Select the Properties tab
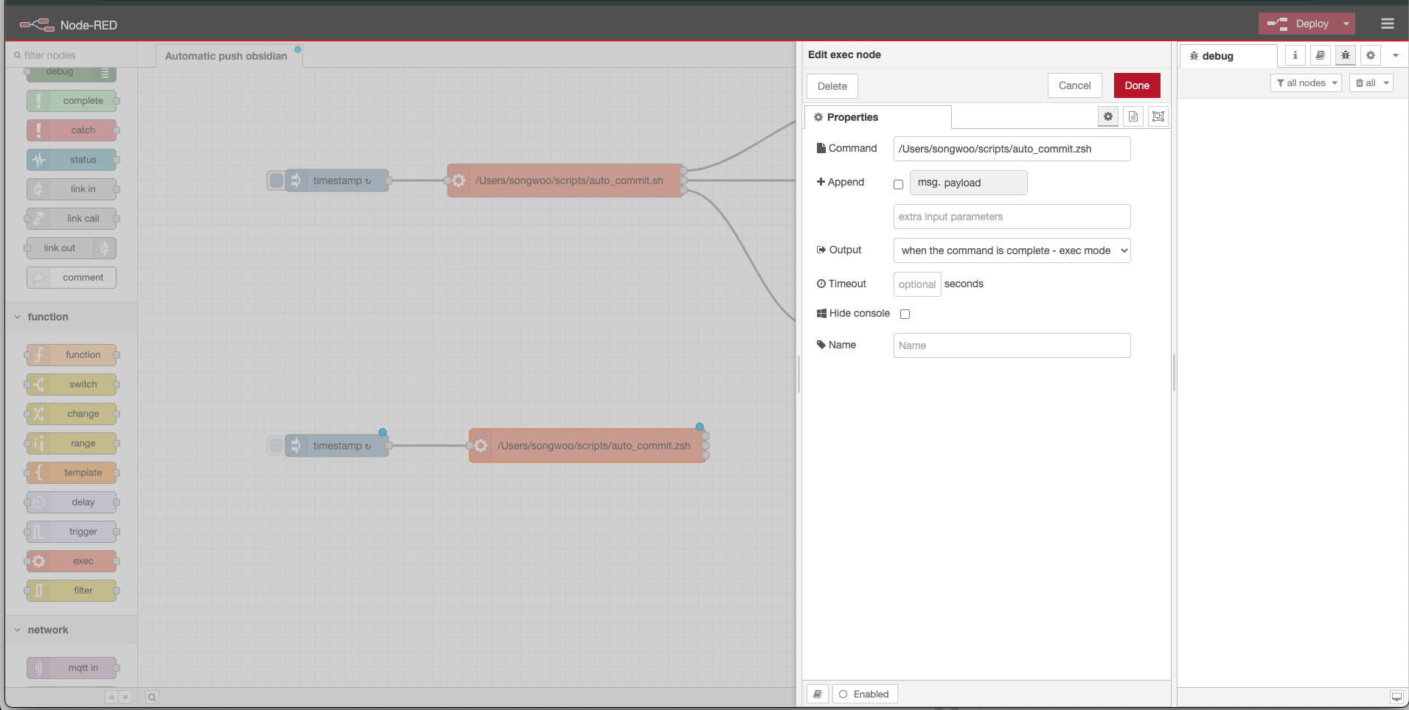 coord(877,117)
